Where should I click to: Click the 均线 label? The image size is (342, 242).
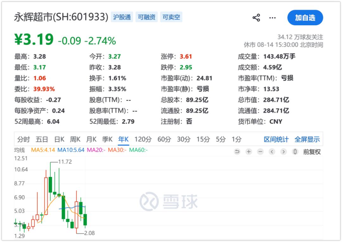point(19,150)
